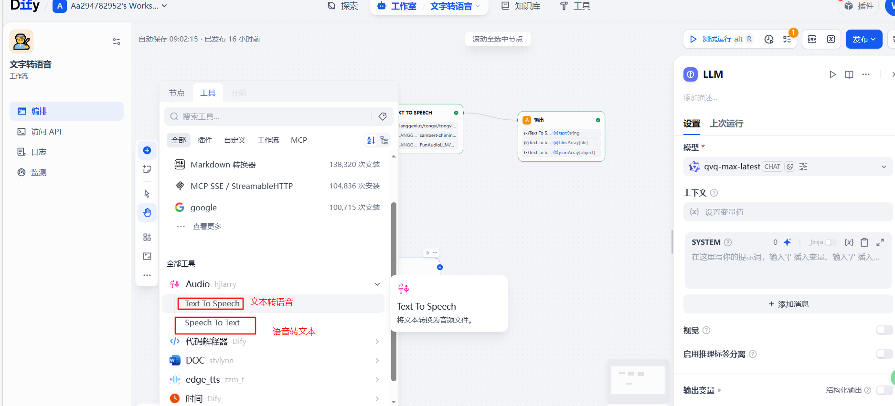Toggle the 结构化输出 switch

tap(884, 390)
